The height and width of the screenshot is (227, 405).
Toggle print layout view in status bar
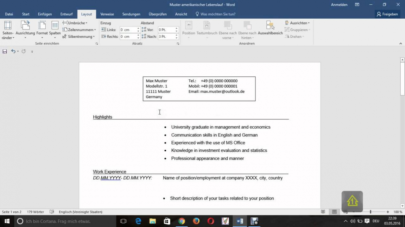tap(334, 212)
